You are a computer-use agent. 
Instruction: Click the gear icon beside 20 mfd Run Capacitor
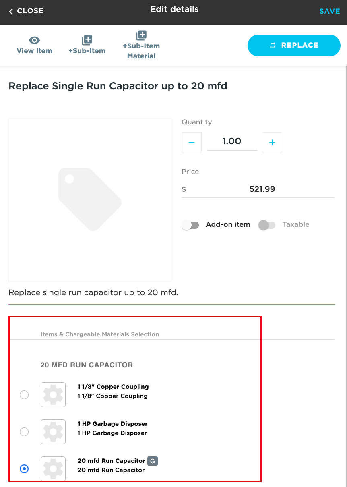(53, 468)
